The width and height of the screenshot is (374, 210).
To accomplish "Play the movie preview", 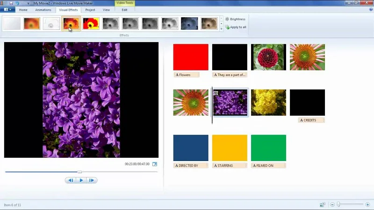I will (81, 180).
